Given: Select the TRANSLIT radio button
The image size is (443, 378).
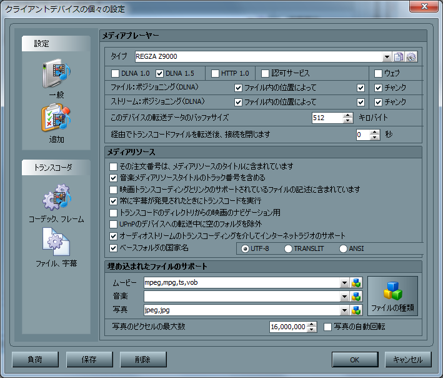Looking at the screenshot, I should click(x=288, y=248).
